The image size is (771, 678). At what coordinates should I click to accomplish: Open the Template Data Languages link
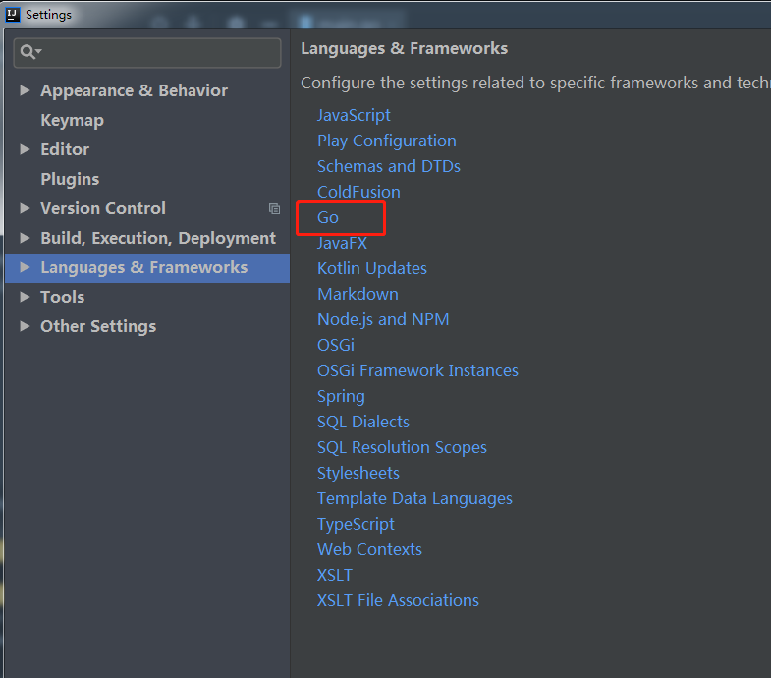point(414,499)
